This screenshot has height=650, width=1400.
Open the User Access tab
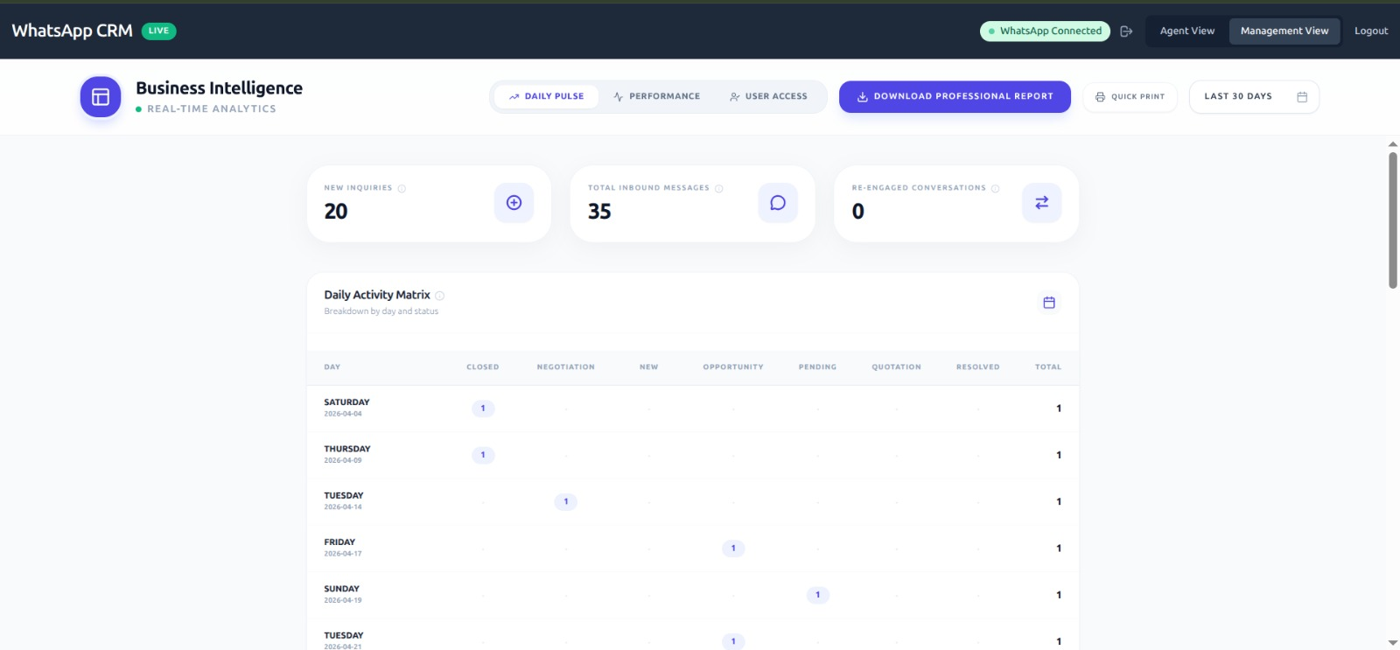click(x=768, y=96)
